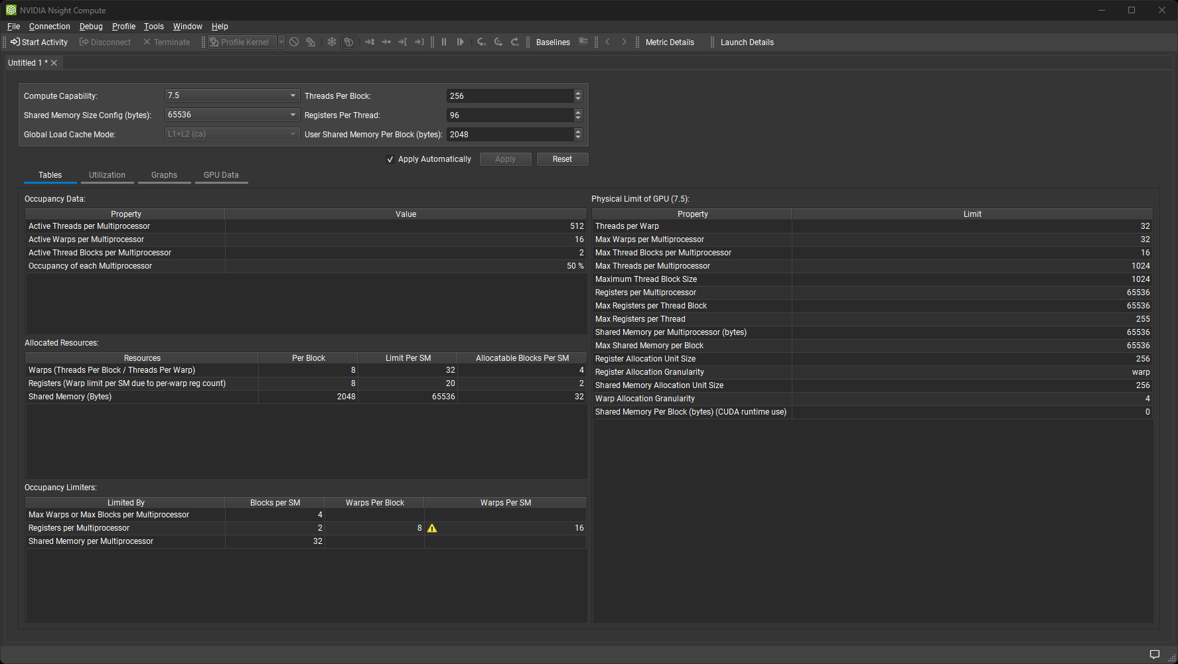The height and width of the screenshot is (664, 1178).
Task: Click the Limit column header
Action: pos(972,214)
